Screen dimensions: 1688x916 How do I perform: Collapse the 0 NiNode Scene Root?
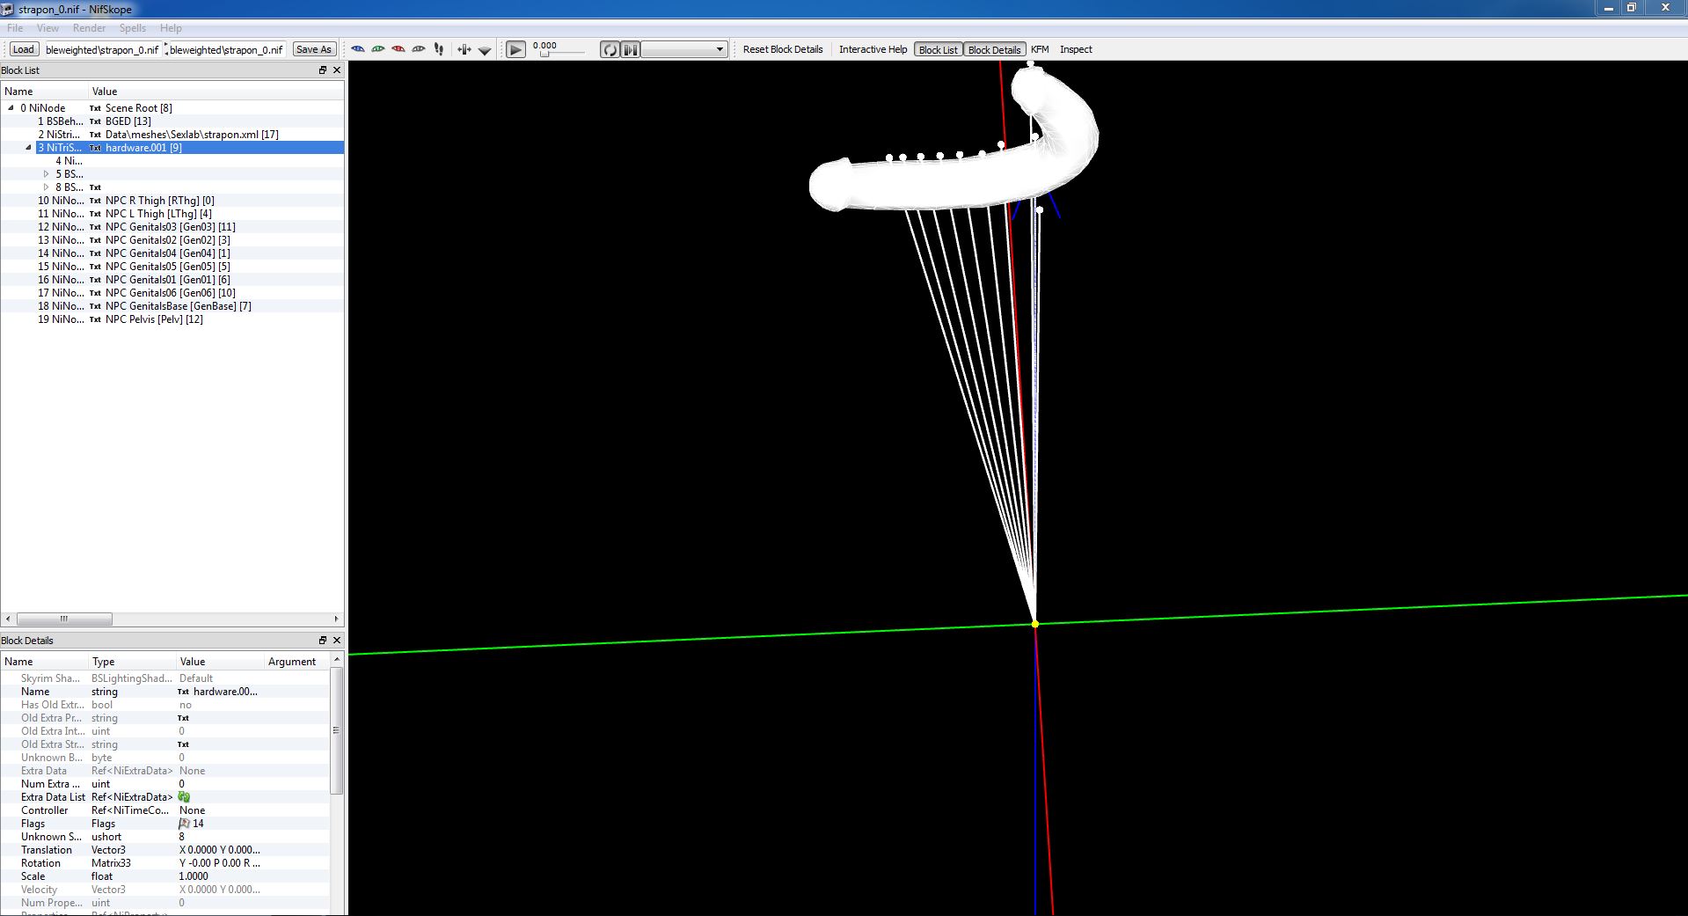[11, 108]
